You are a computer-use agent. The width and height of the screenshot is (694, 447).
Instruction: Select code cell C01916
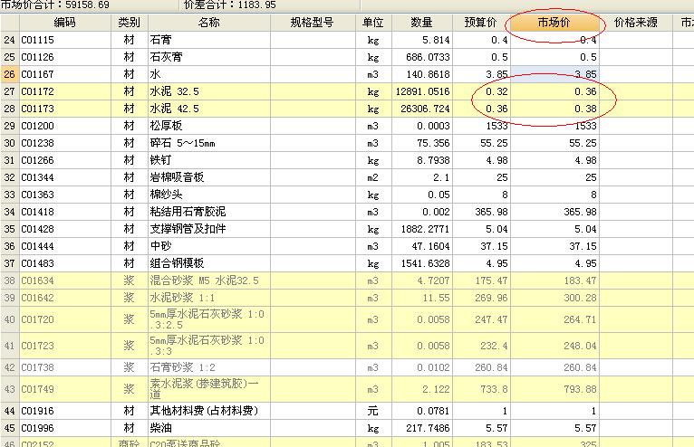[65, 411]
